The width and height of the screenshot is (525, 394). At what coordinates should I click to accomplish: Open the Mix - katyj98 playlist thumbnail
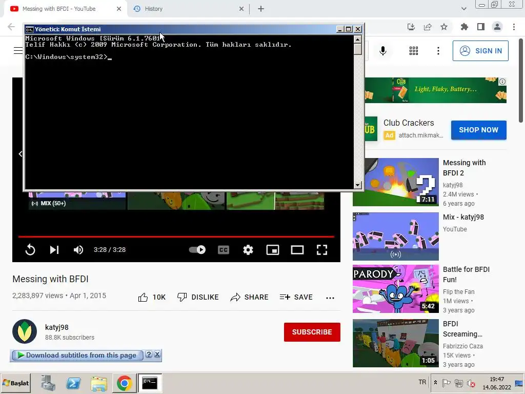pos(395,237)
